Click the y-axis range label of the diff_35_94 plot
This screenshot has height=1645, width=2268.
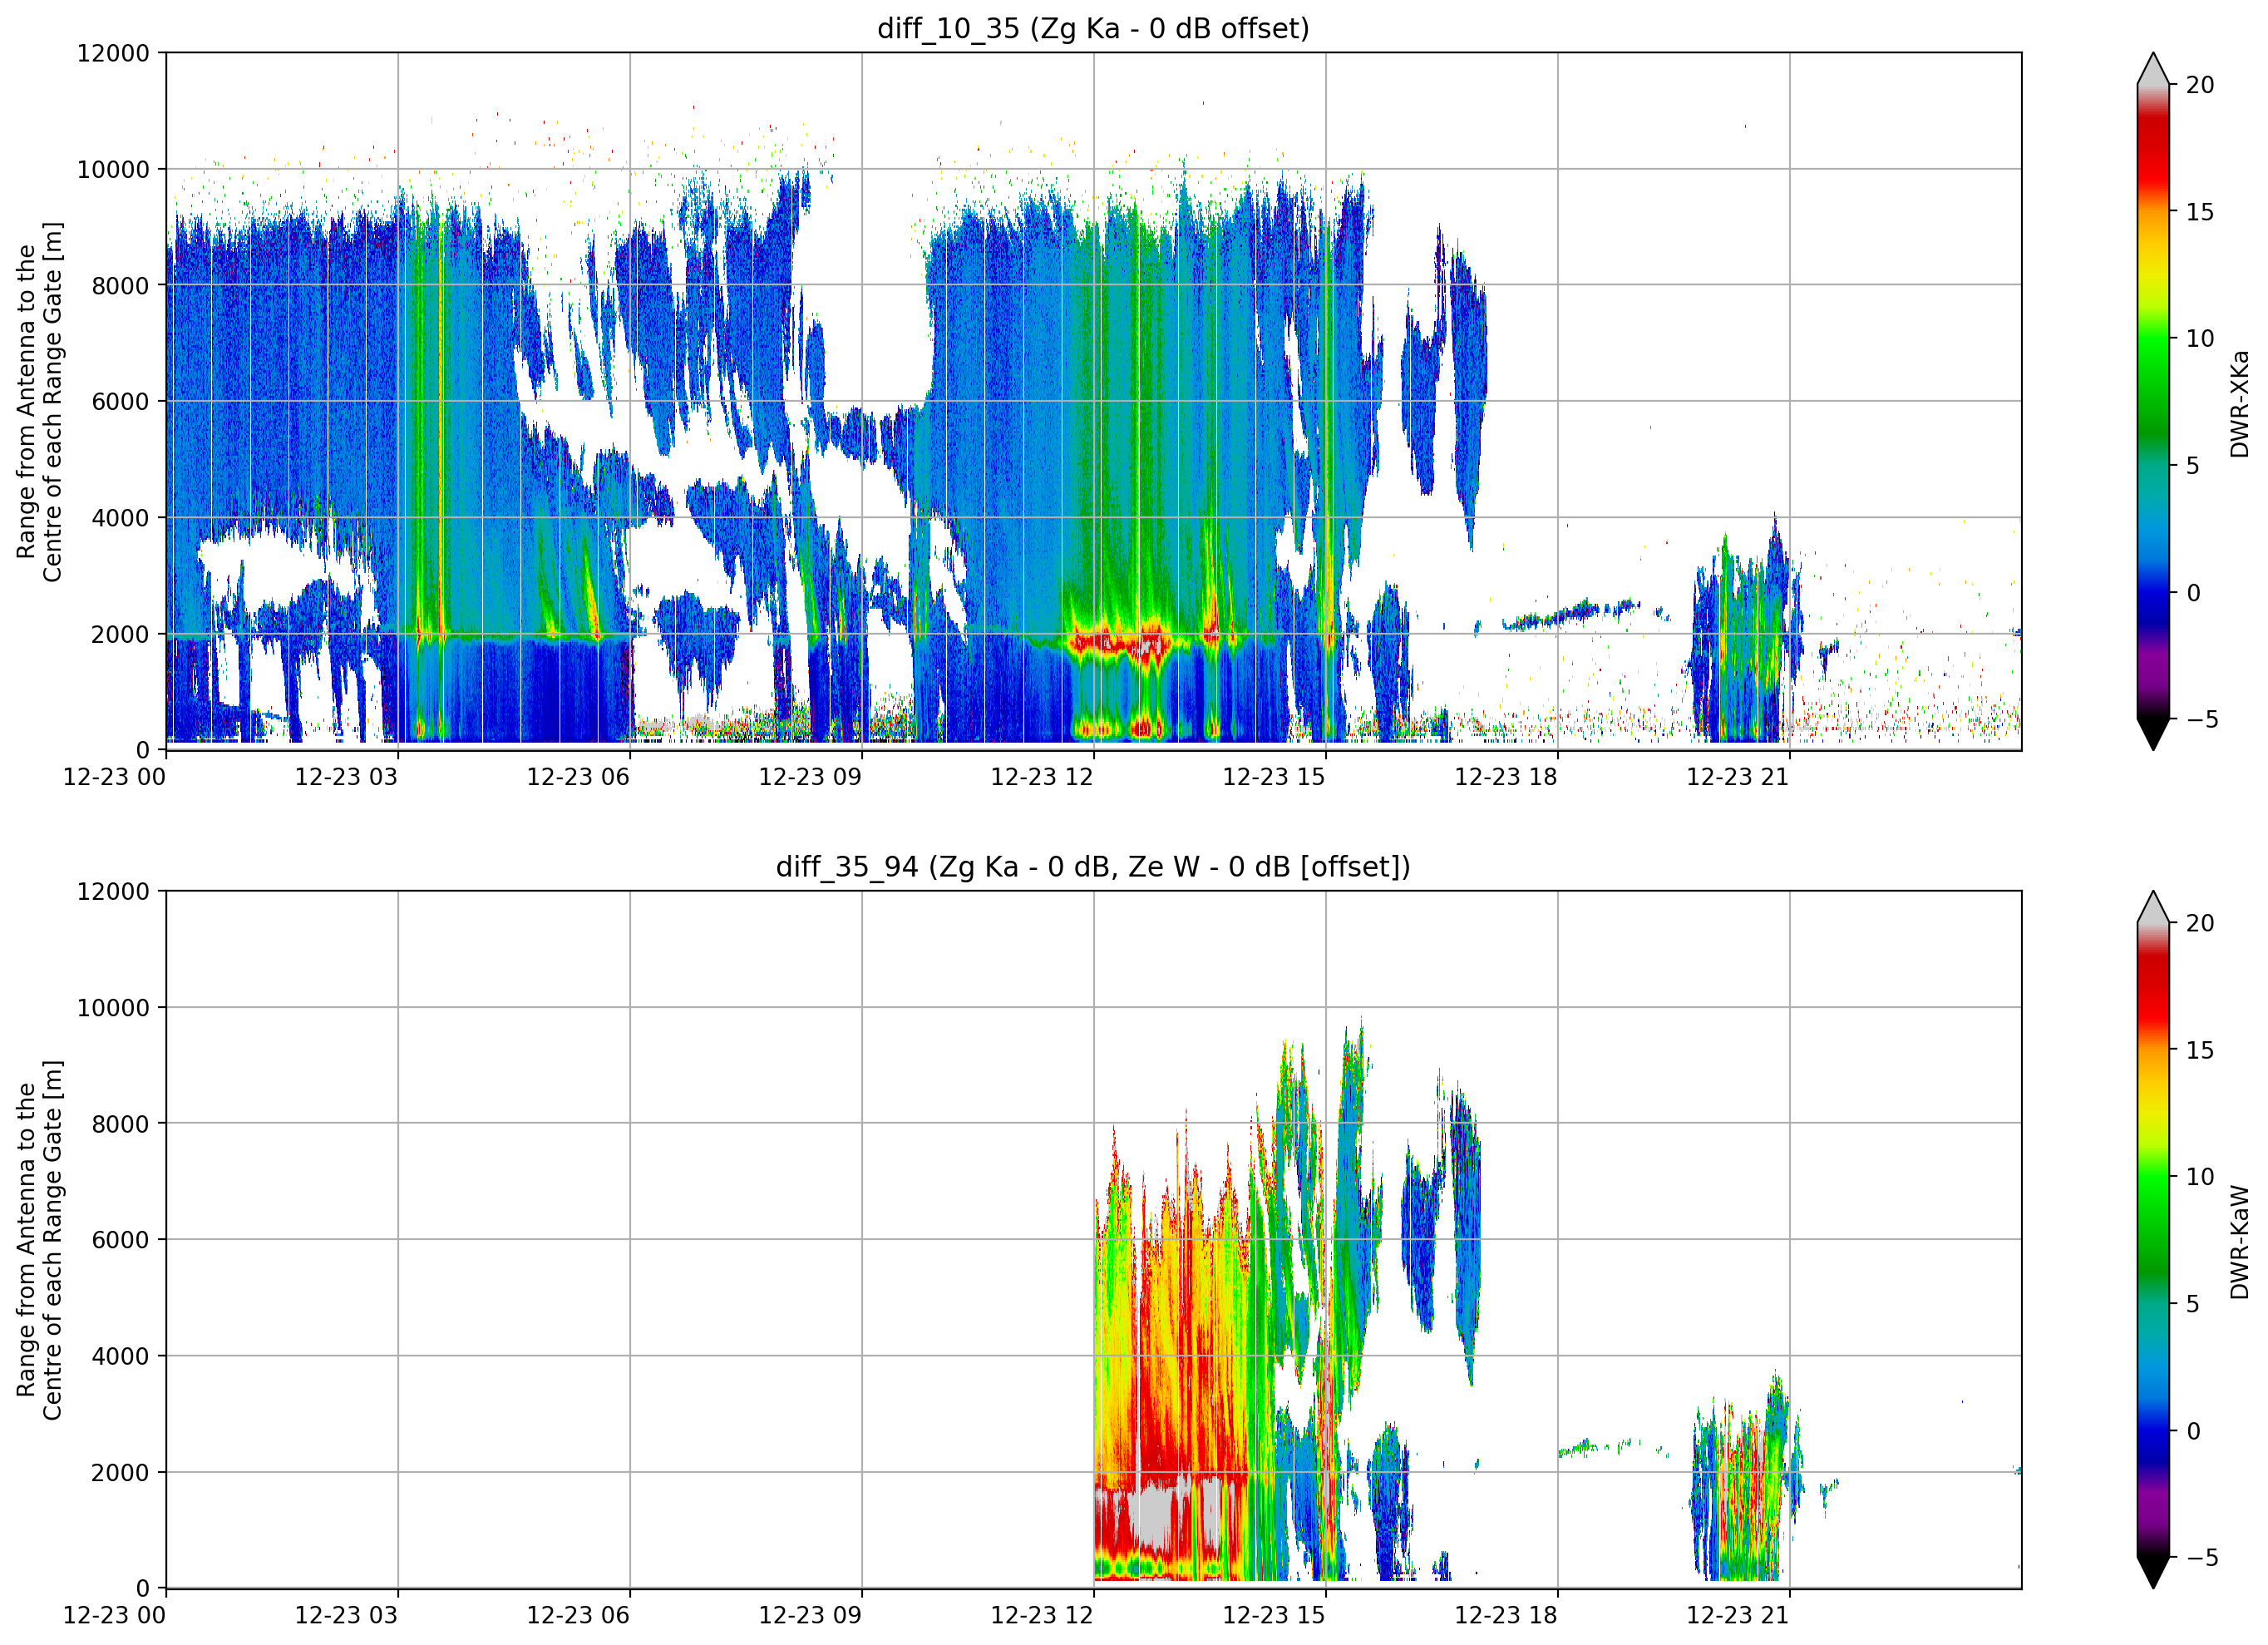[x=39, y=1240]
